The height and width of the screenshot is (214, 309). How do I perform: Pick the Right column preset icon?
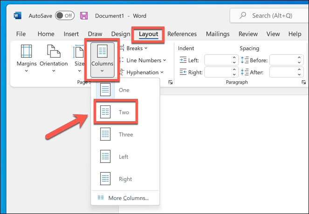tap(105, 179)
